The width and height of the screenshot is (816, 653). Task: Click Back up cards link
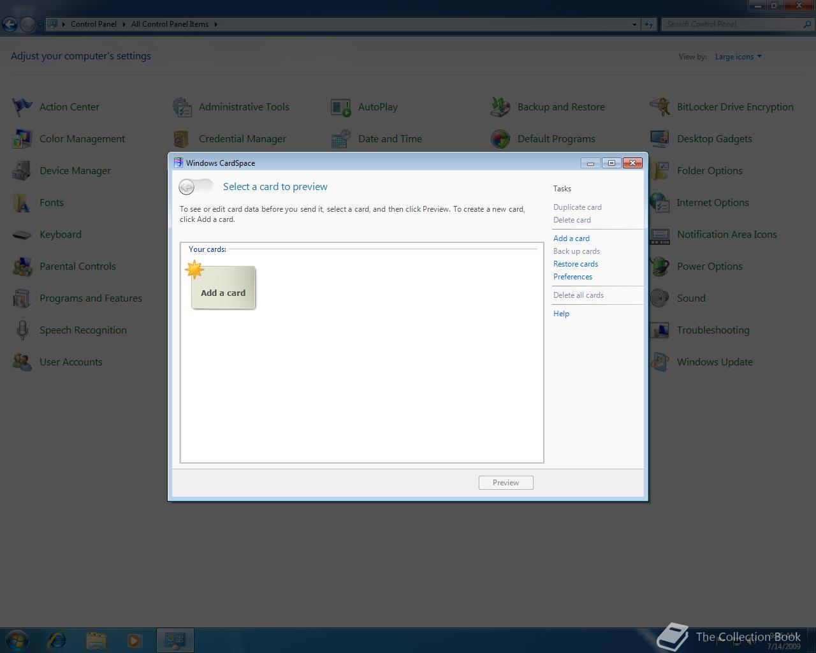pyautogui.click(x=576, y=251)
